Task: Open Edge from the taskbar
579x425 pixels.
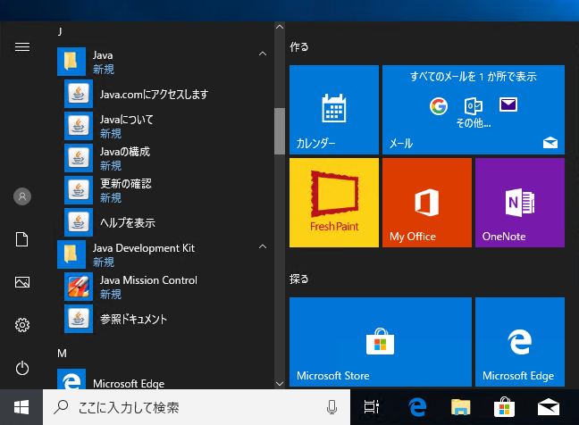Action: 417,407
